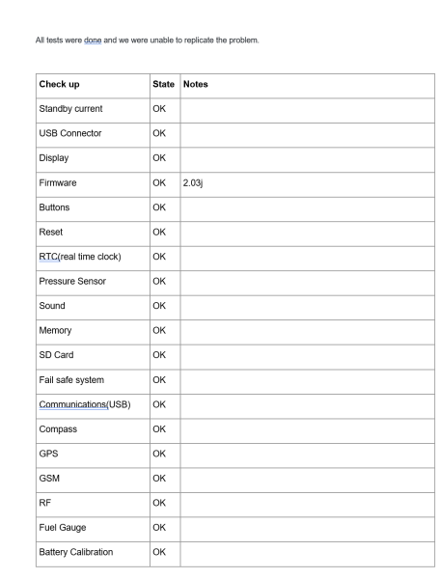This screenshot has width=438, height=579.
Task: Click the SD Card row label
Action: (x=56, y=355)
